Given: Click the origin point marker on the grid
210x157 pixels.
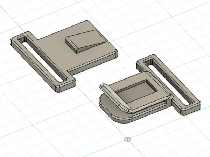Looking at the screenshot, I should pos(127,139).
